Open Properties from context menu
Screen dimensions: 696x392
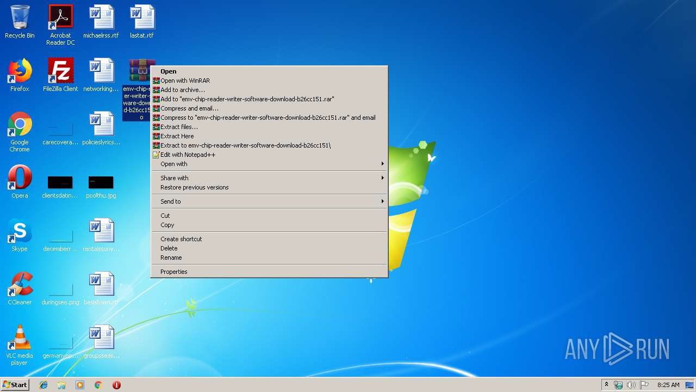(x=269, y=272)
